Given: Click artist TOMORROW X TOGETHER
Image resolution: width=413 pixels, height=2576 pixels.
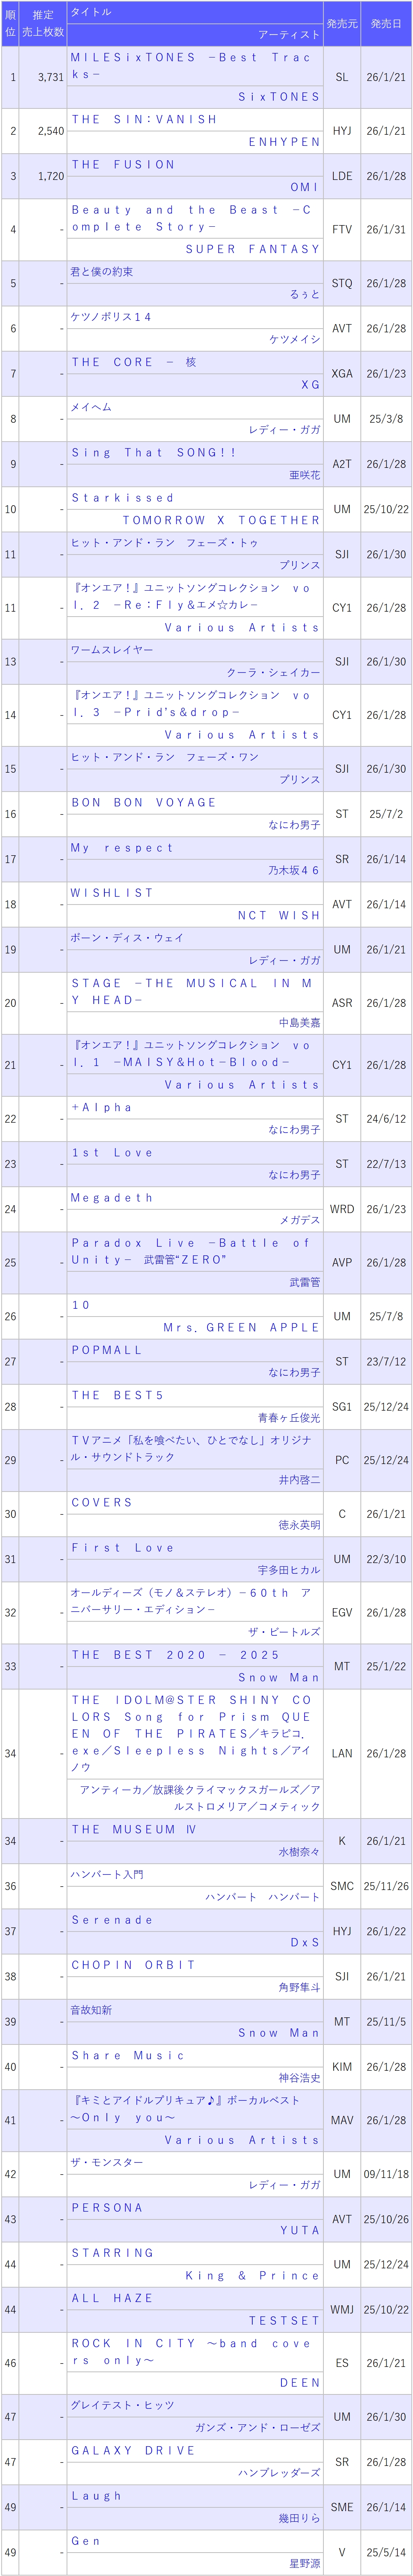Looking at the screenshot, I should [222, 520].
